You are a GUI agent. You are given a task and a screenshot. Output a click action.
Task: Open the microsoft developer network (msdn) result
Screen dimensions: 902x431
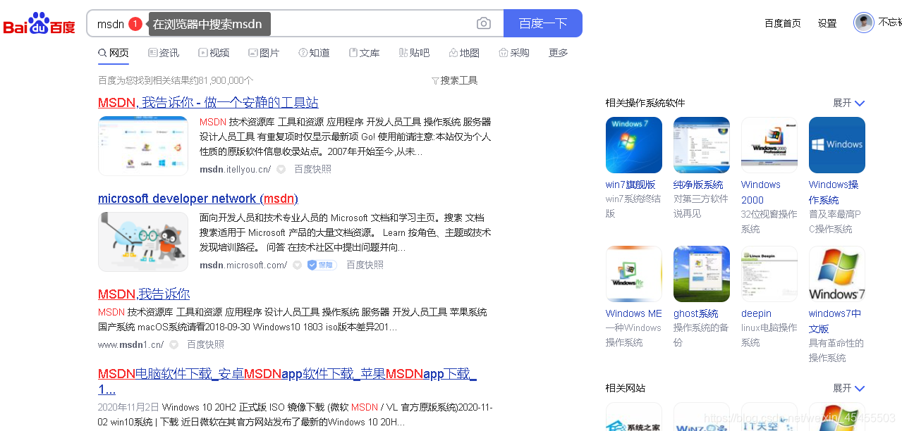198,199
